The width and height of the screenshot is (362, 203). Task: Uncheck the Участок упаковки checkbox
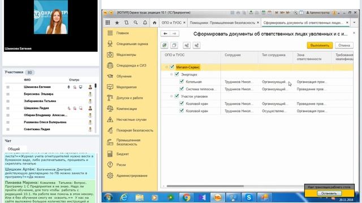click(x=176, y=96)
